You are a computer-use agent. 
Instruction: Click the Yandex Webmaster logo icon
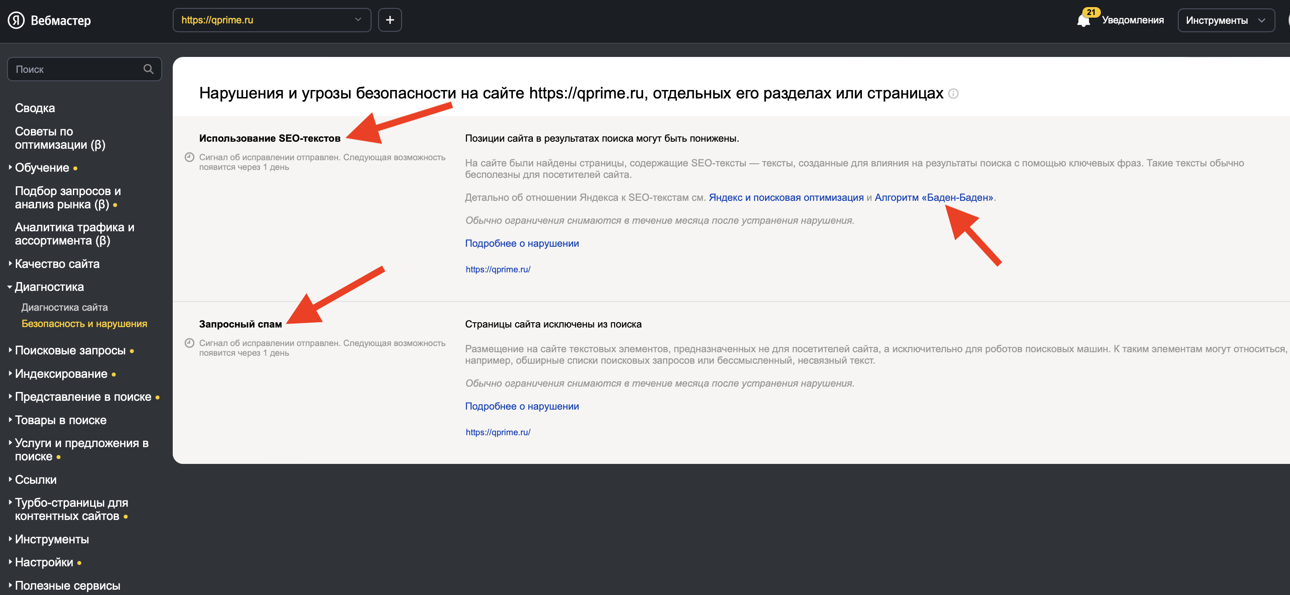point(16,20)
